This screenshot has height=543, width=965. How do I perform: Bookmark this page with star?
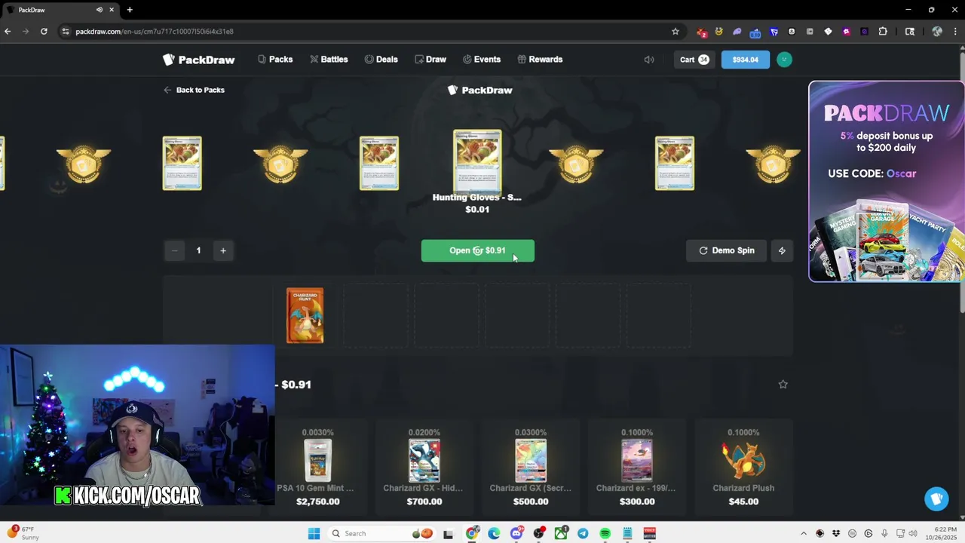pos(675,31)
